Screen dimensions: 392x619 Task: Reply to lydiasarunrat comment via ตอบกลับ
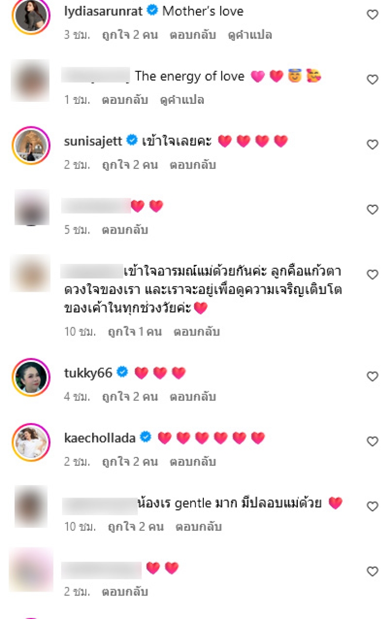pyautogui.click(x=193, y=35)
